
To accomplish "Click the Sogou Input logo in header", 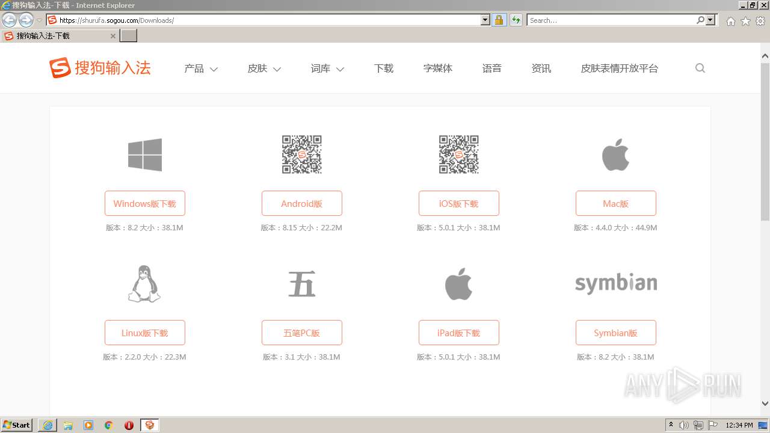I will 100,68.
